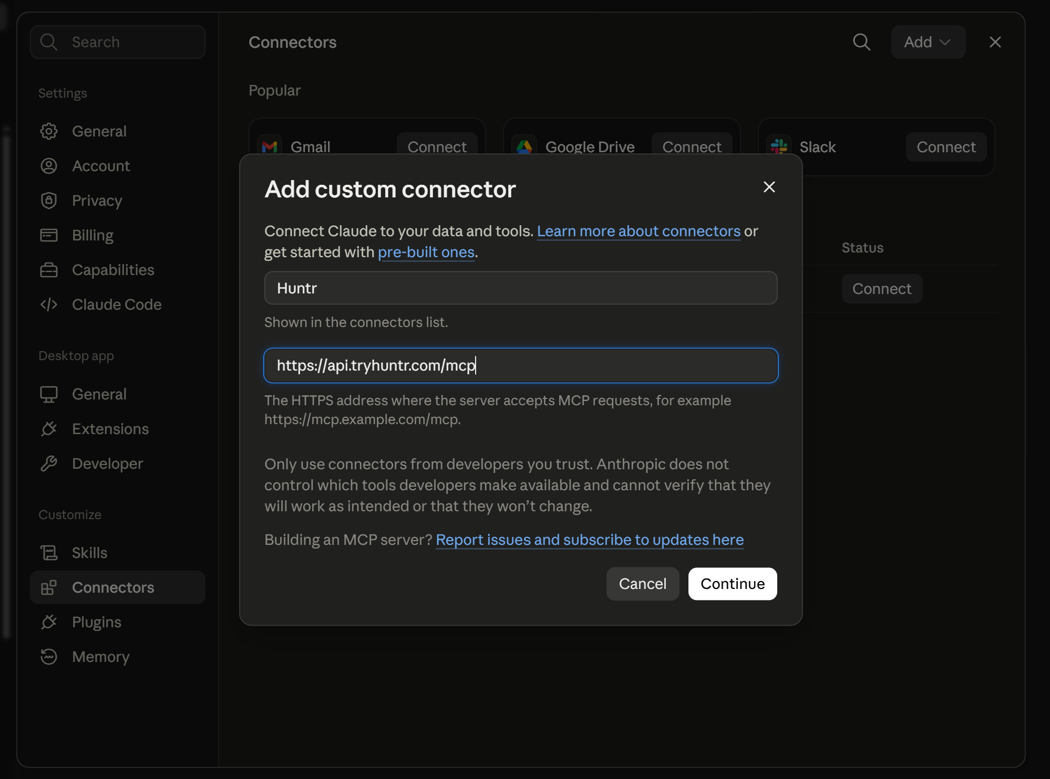
Task: Click the Billing card icon
Action: tap(49, 235)
